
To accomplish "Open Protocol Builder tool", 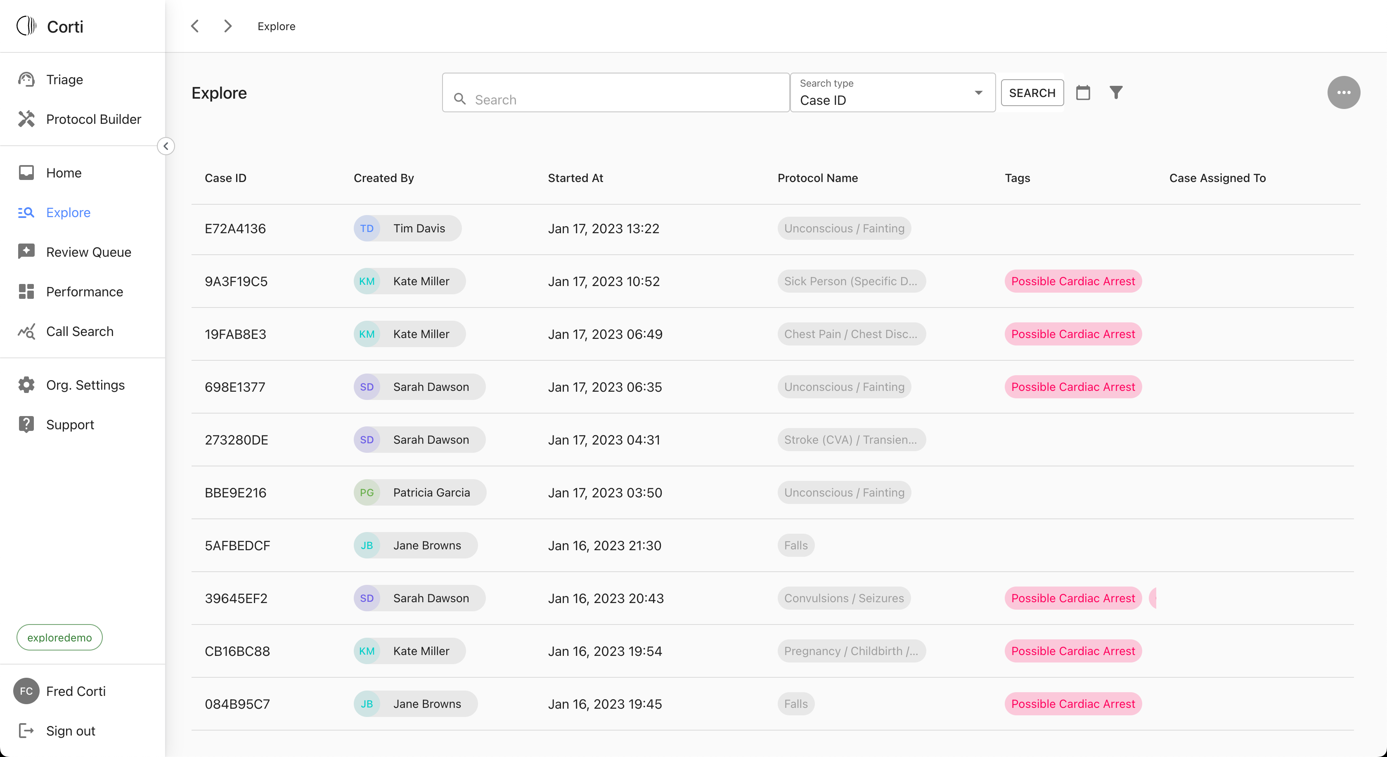I will tap(93, 119).
